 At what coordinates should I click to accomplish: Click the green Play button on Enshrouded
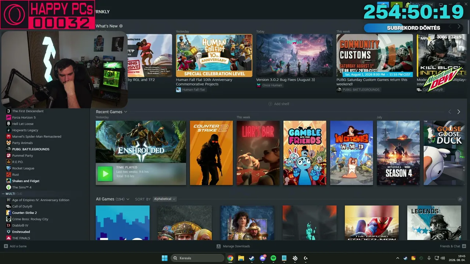[105, 174]
